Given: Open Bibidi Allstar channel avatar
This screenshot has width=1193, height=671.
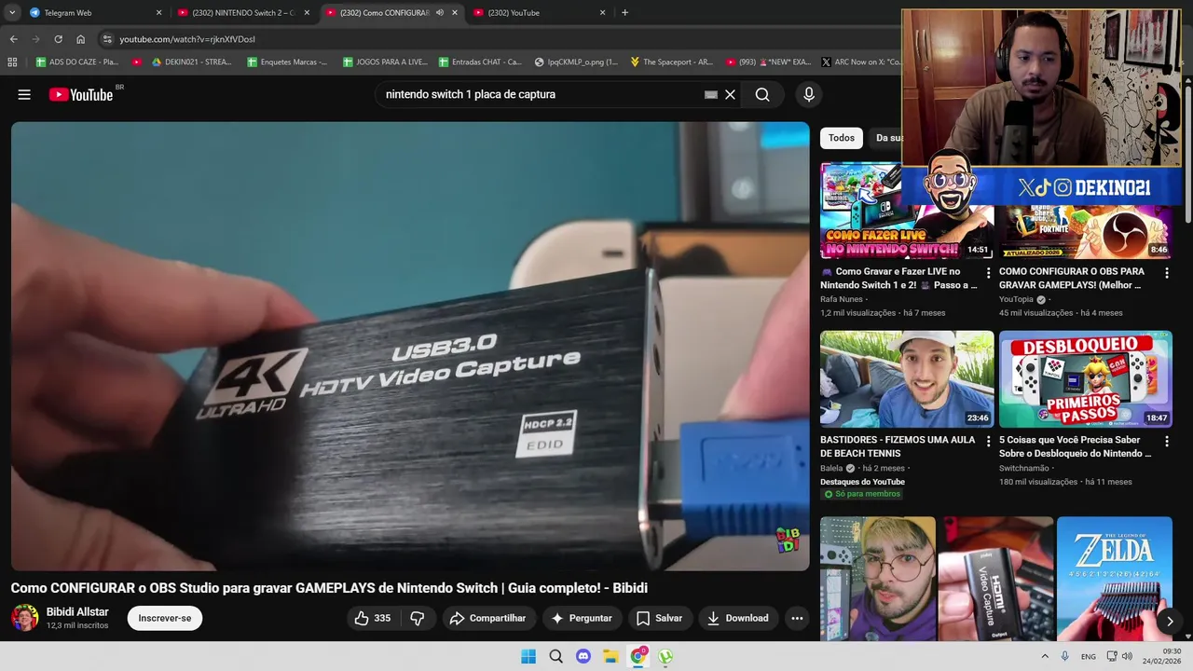Looking at the screenshot, I should point(25,618).
